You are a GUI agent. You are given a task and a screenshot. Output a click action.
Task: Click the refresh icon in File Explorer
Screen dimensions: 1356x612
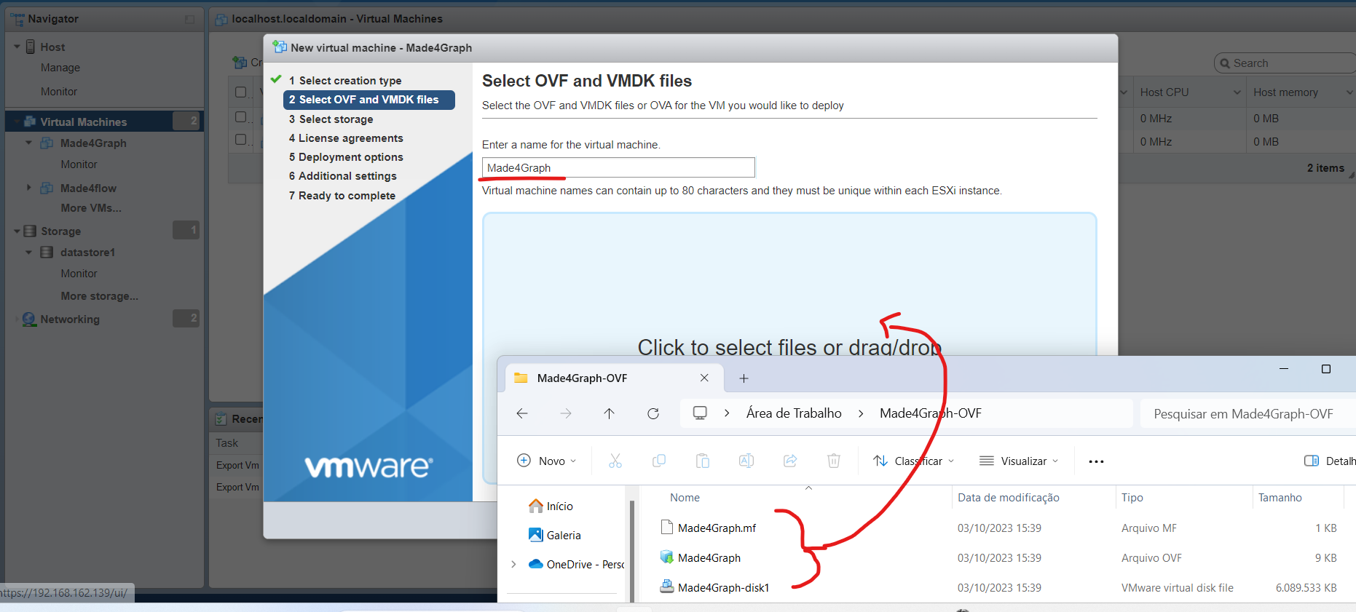pyautogui.click(x=653, y=413)
